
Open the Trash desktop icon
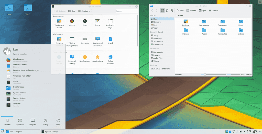(28, 9)
